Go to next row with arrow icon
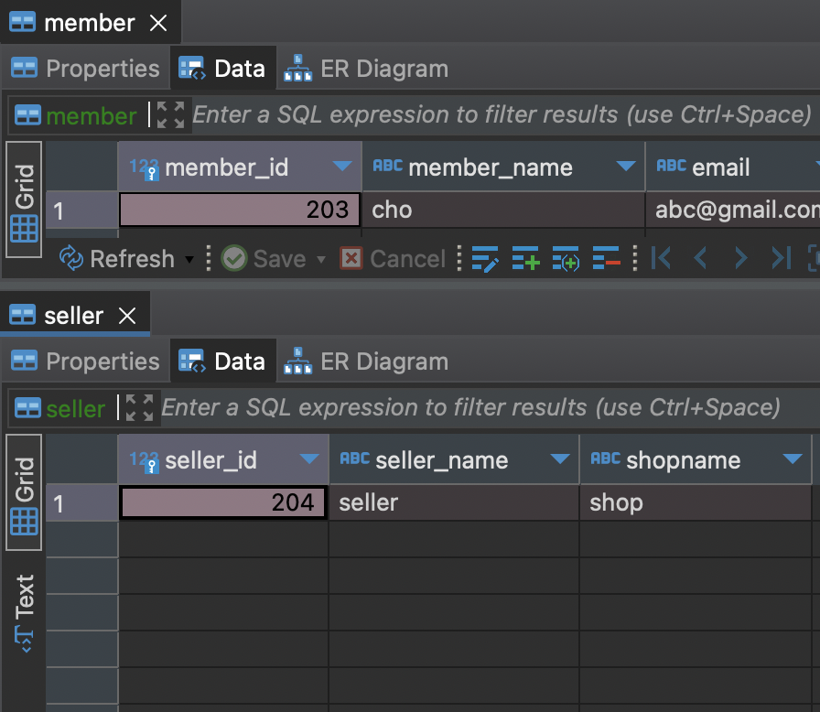The width and height of the screenshot is (820, 712). click(x=740, y=258)
